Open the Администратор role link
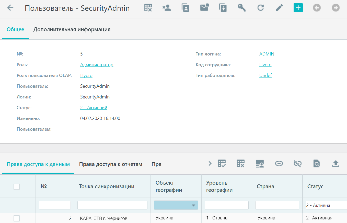 point(97,65)
